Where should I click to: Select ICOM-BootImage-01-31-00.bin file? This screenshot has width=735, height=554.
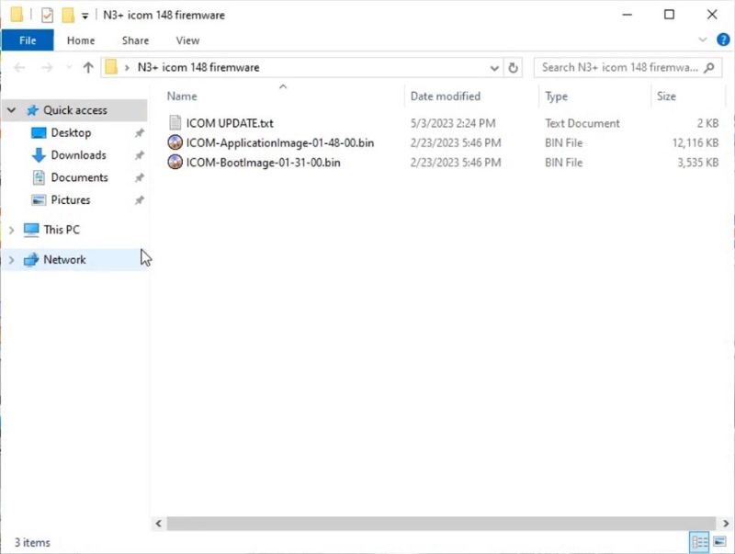click(263, 163)
